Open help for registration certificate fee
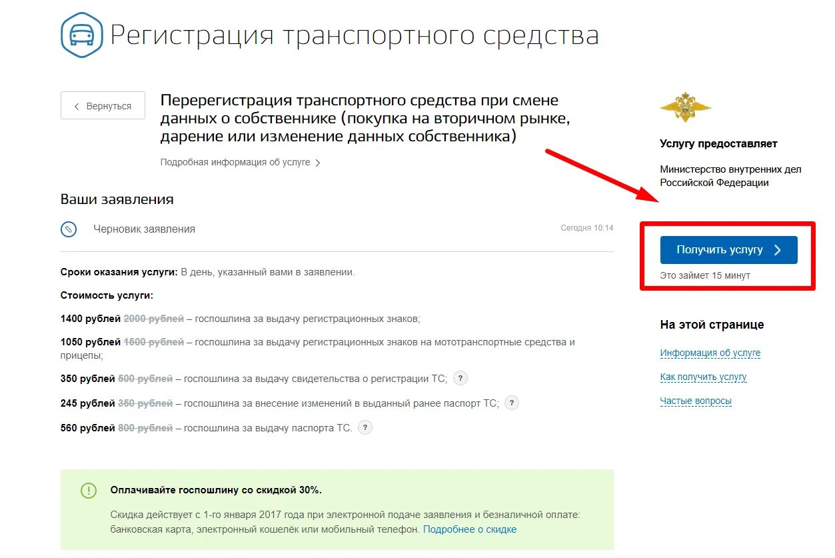The image size is (835, 558). coord(460,378)
